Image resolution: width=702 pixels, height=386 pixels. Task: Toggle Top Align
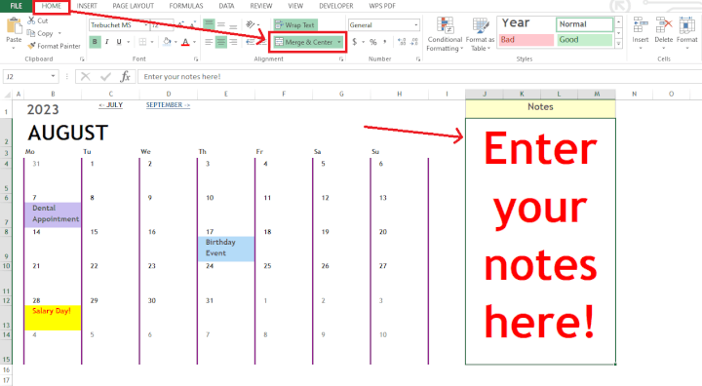point(209,24)
